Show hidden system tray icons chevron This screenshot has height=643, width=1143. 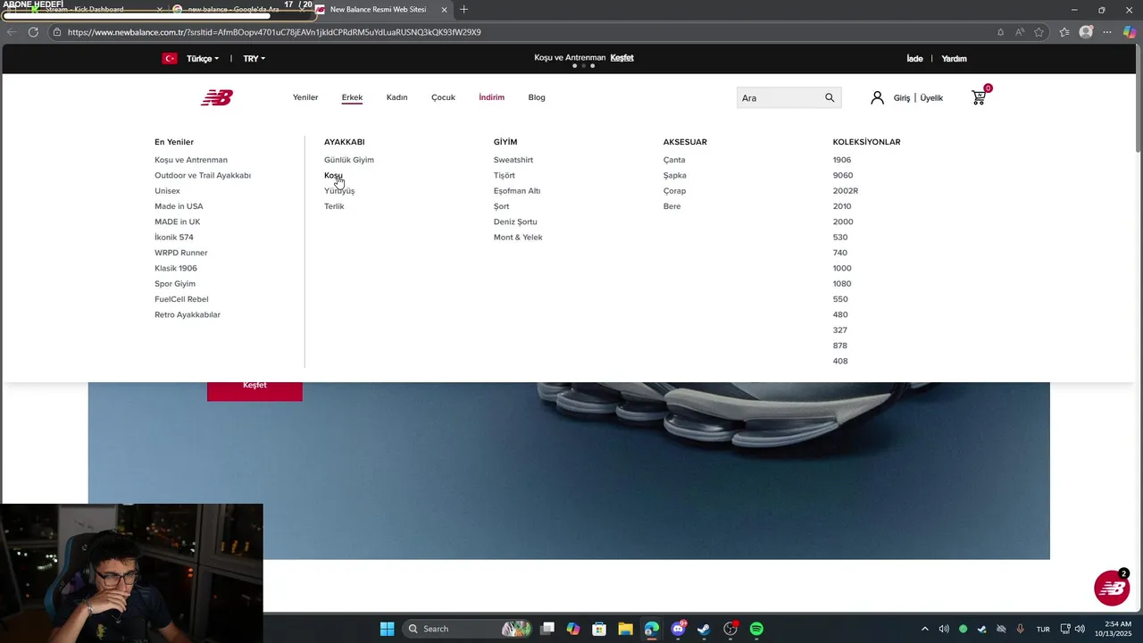click(924, 629)
